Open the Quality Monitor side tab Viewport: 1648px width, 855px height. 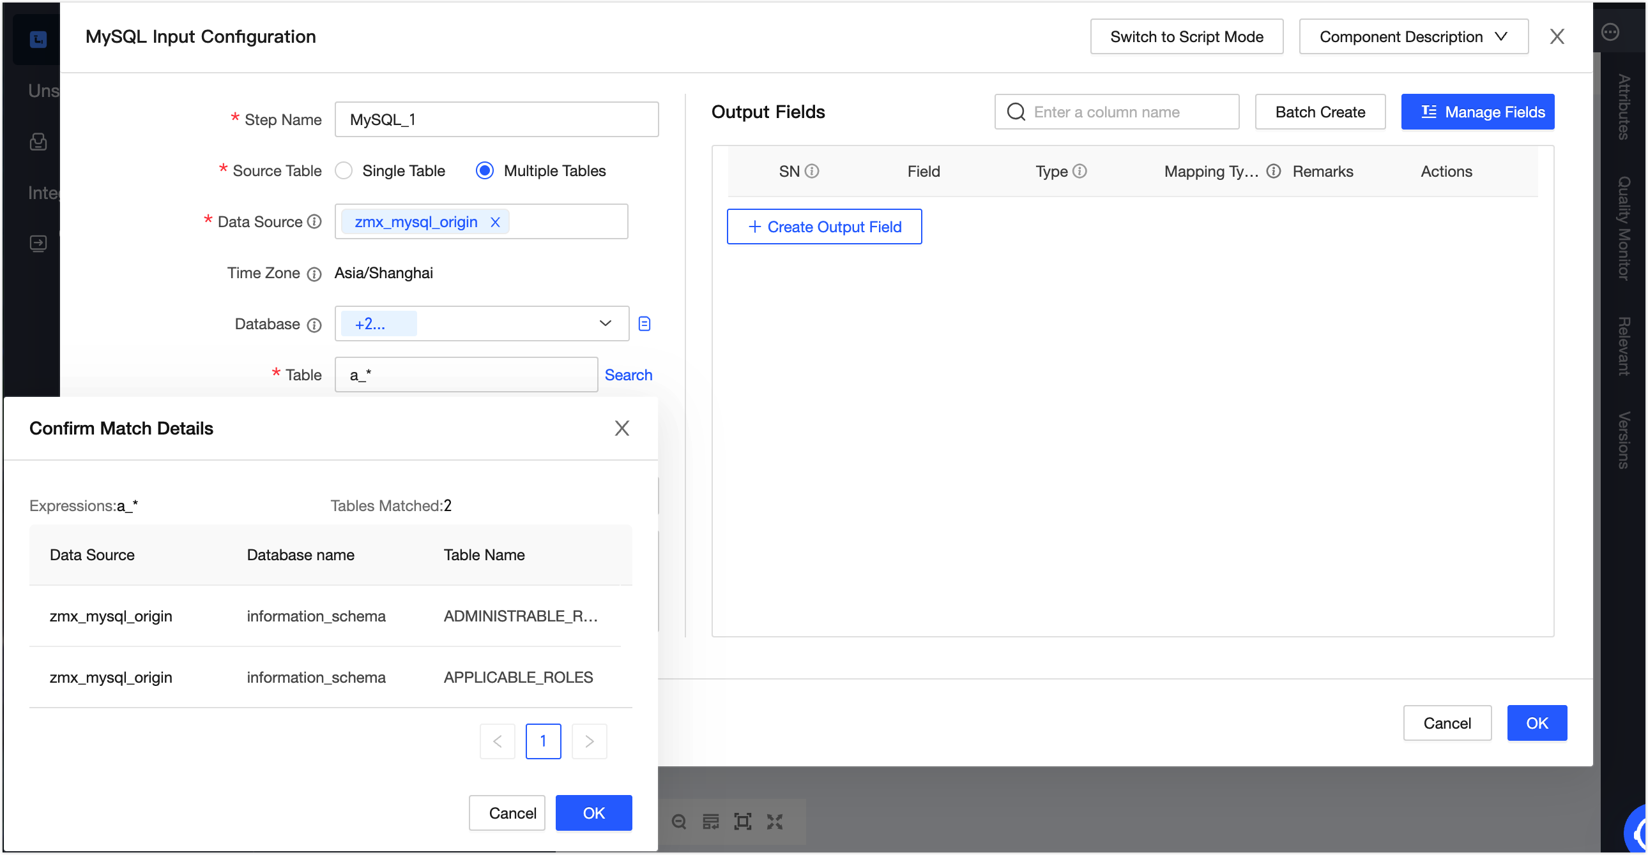click(x=1624, y=228)
